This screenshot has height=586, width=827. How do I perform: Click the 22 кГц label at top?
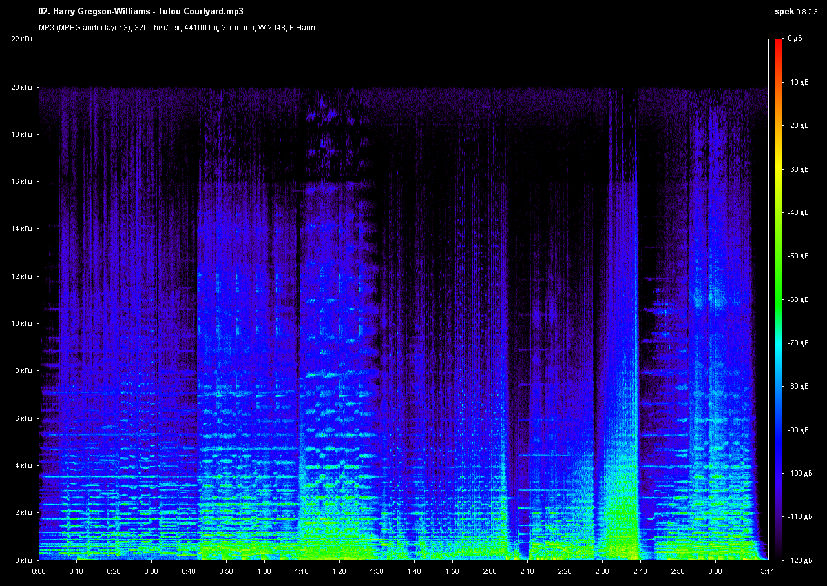(x=23, y=39)
